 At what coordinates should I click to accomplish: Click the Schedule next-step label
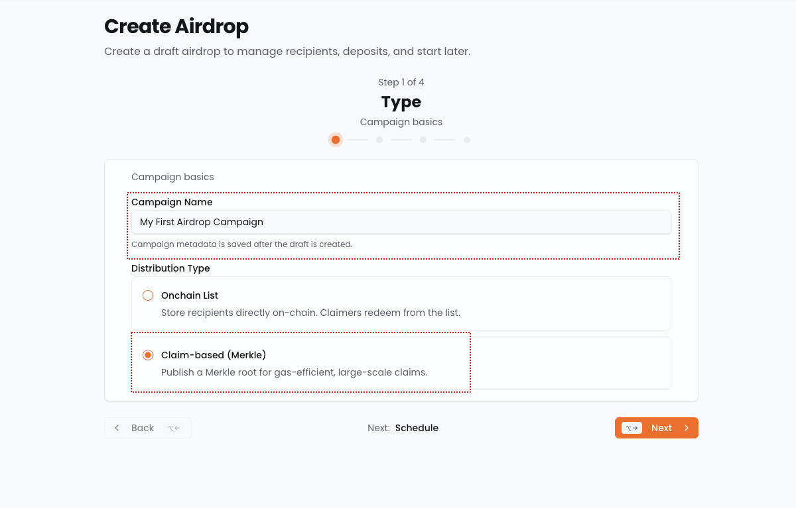tap(417, 428)
